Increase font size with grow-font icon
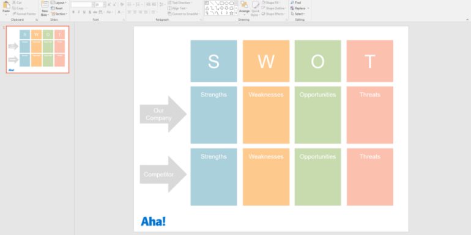The image size is (471, 235). 109,4
